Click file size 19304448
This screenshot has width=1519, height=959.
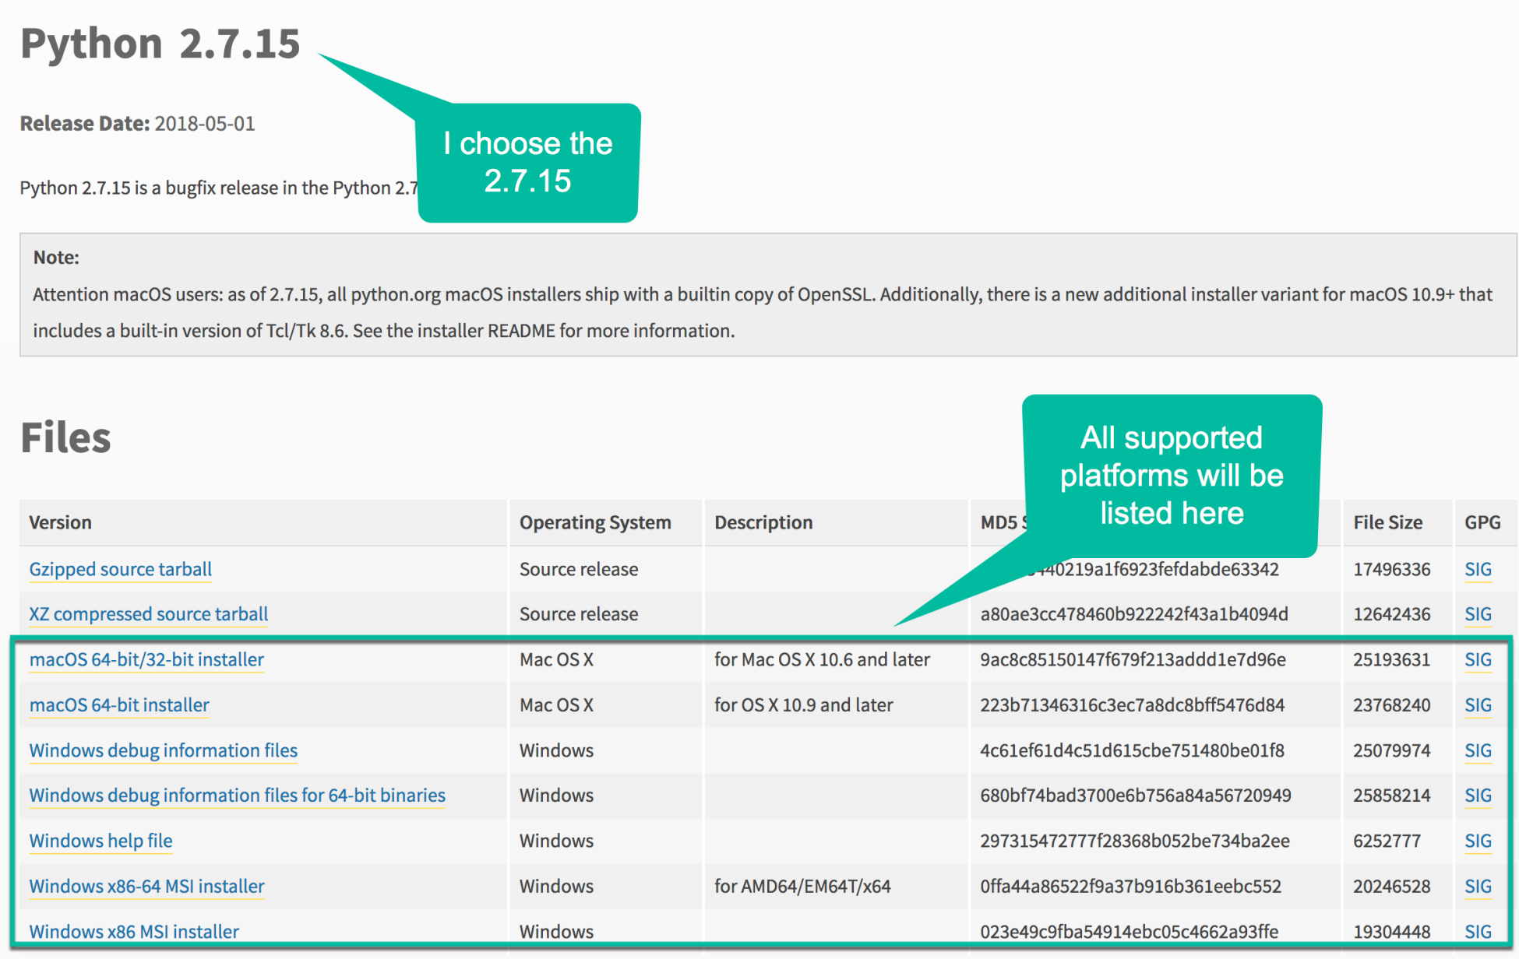pyautogui.click(x=1391, y=931)
